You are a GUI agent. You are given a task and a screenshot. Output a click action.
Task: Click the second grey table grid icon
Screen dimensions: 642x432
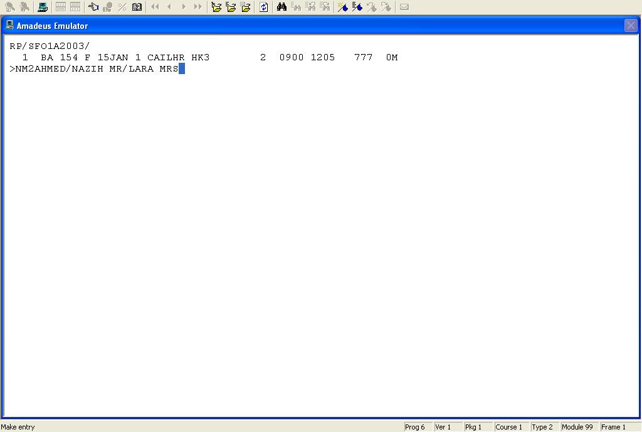tap(75, 7)
